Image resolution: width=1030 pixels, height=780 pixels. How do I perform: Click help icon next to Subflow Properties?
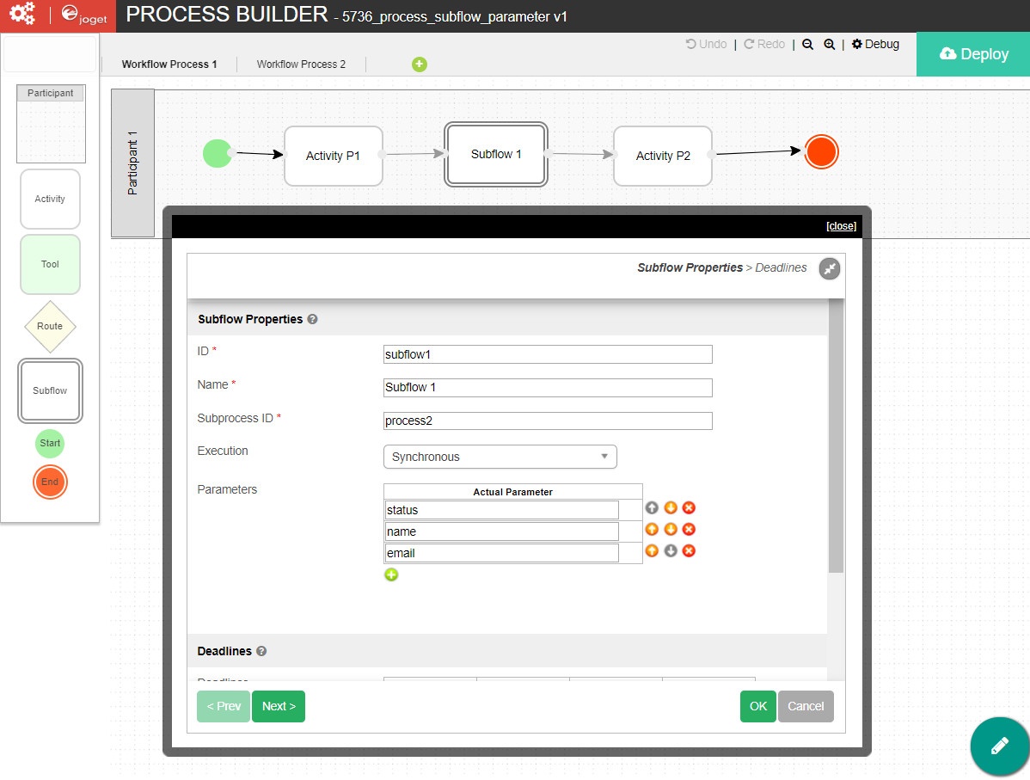click(312, 319)
